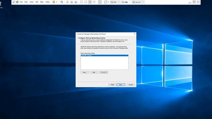
Task: Open the console view icon
Action: (100, 2)
